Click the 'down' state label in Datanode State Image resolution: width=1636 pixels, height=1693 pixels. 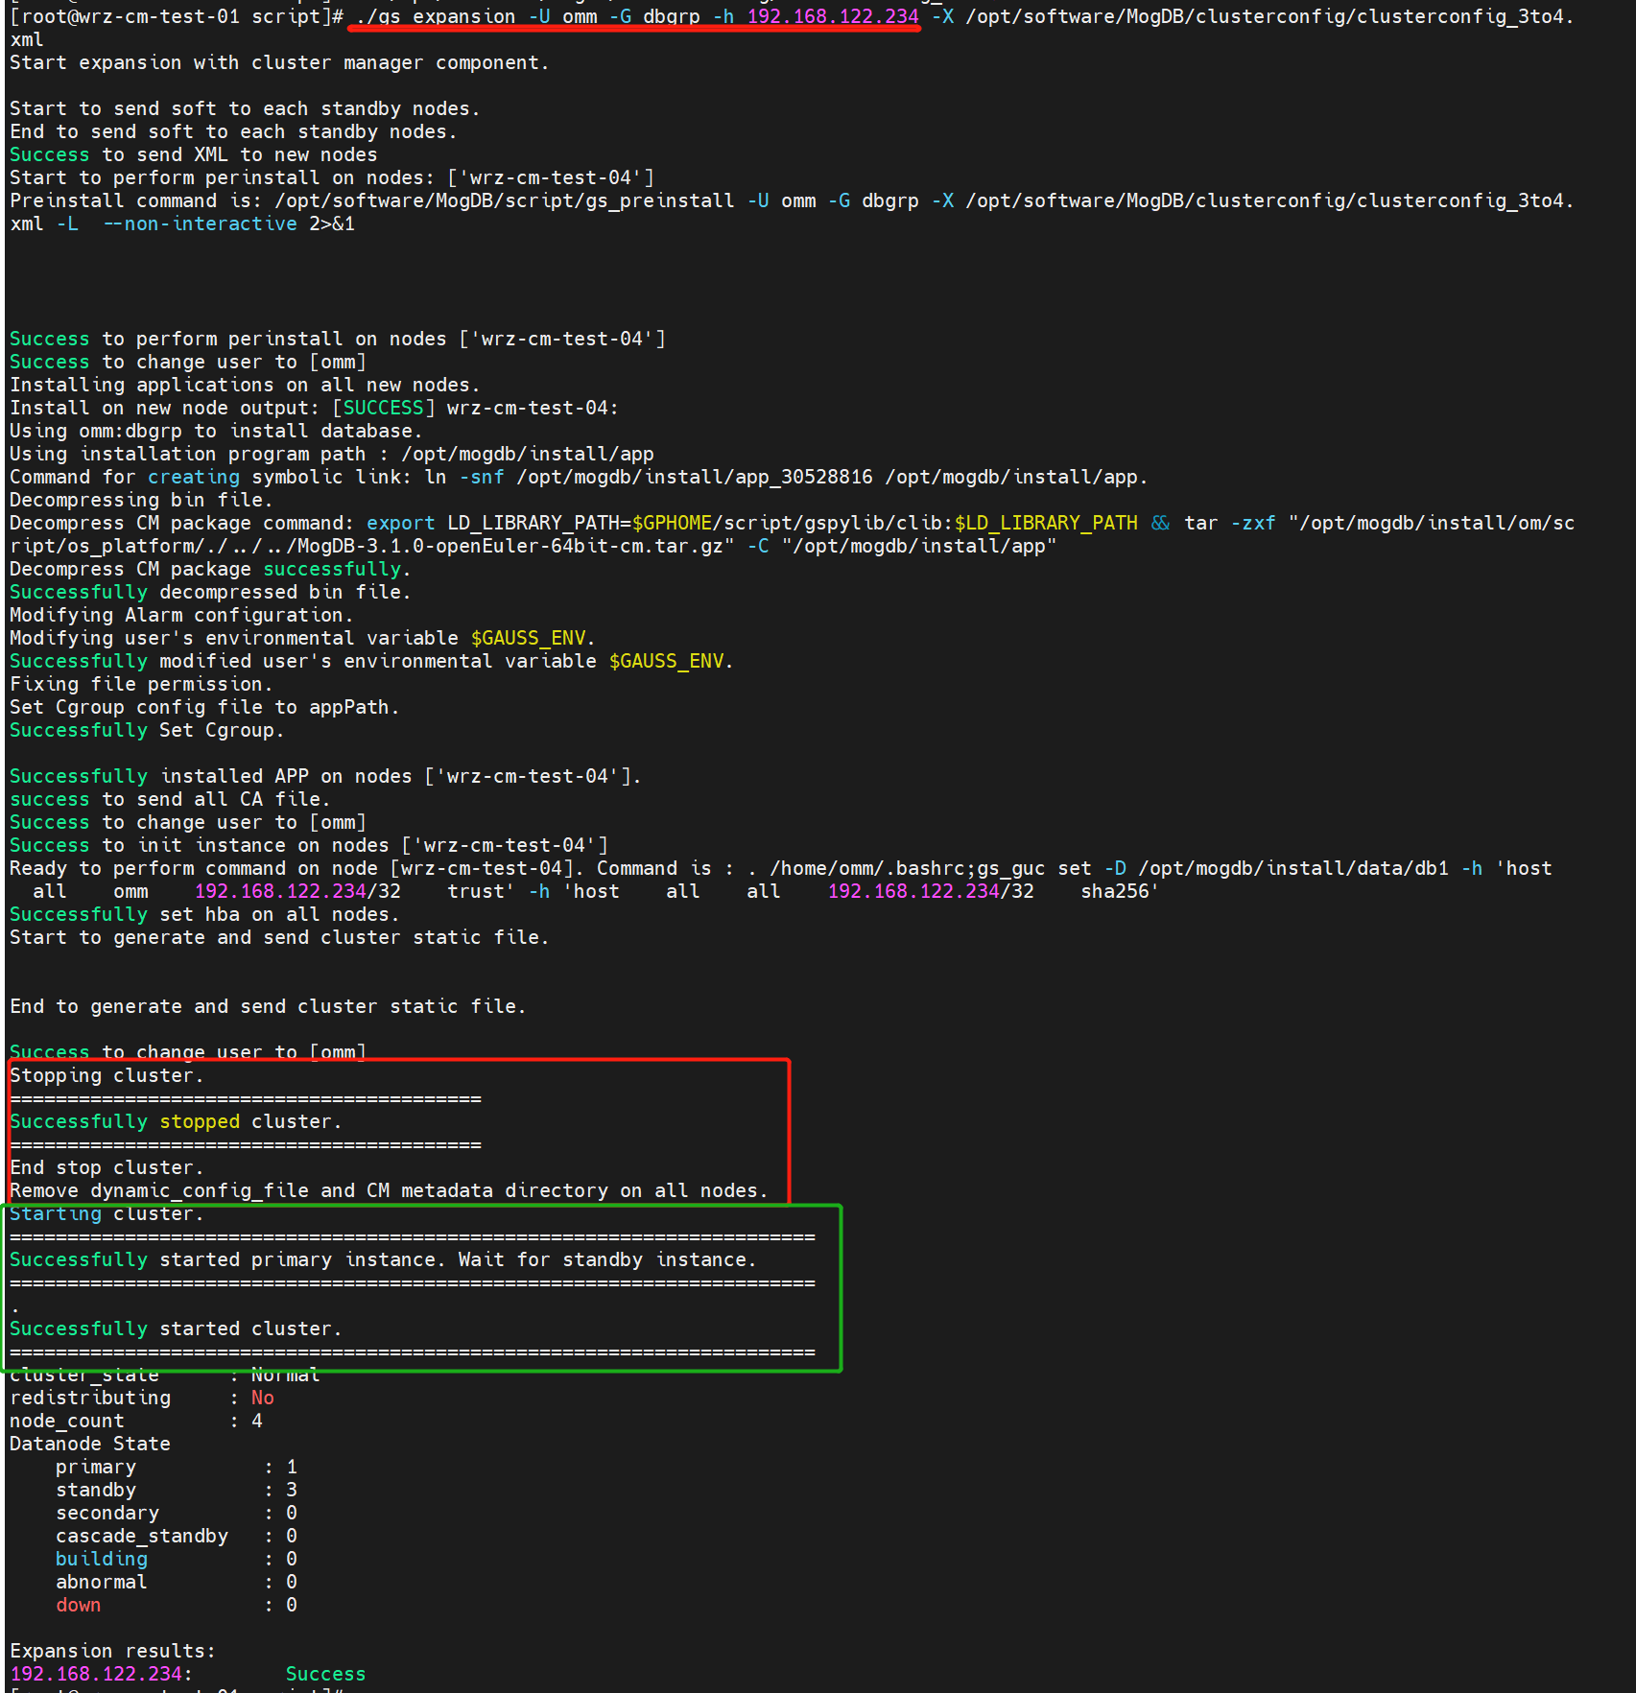point(77,1605)
